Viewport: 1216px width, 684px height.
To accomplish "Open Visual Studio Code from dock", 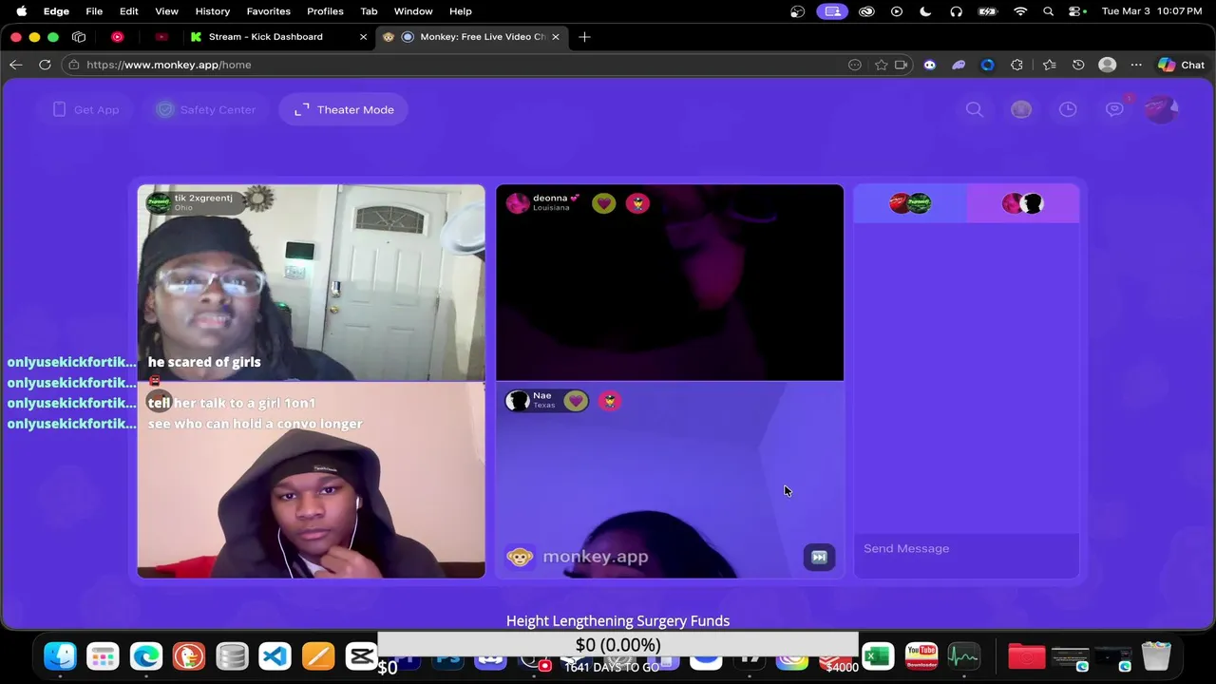I will click(275, 656).
